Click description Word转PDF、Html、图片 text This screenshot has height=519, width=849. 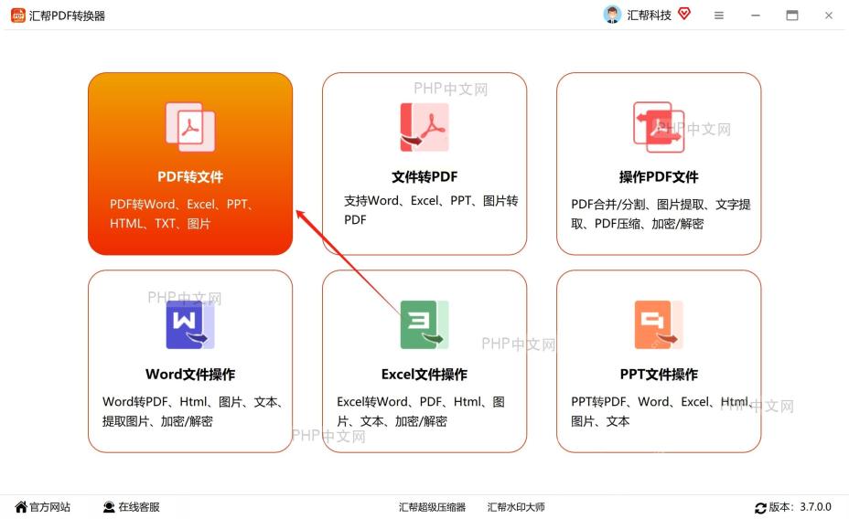click(x=193, y=411)
